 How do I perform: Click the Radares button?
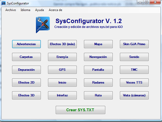coord(98,83)
